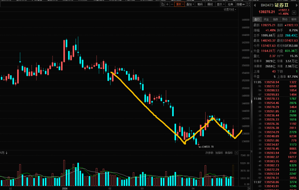299x190 pixels.
Task: Toggle the 筹码 chip distribution view
Action: [x=200, y=4]
